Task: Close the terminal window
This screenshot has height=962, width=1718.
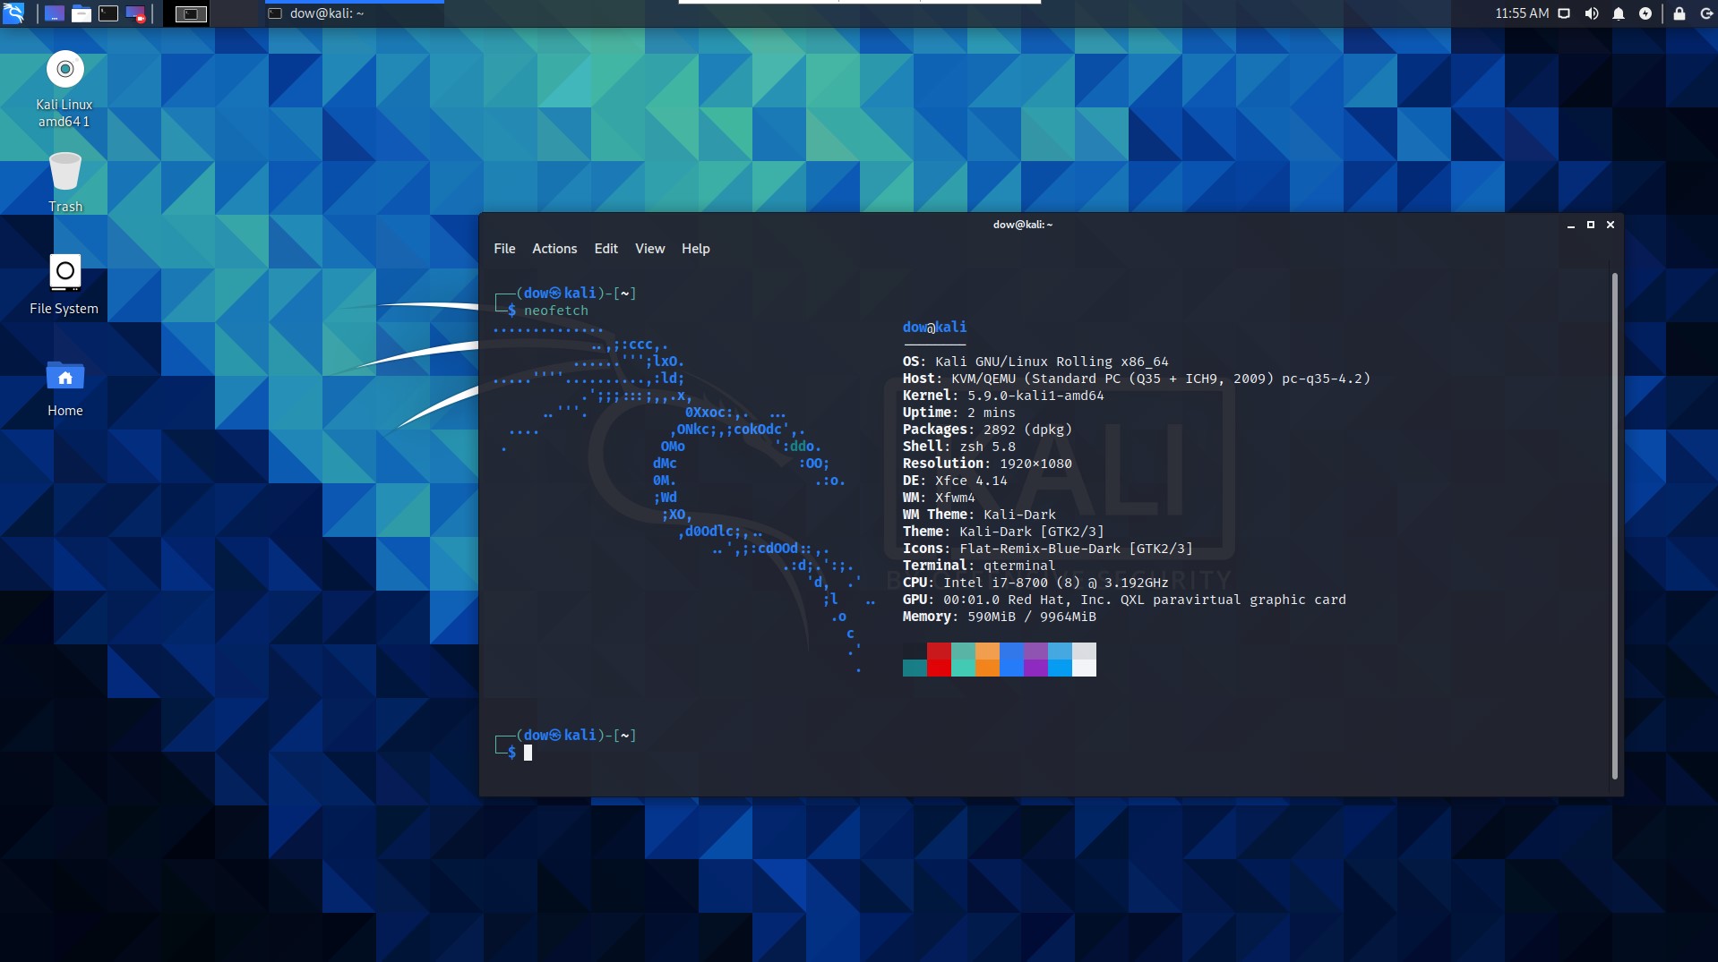Action: coord(1611,225)
